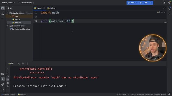Run 'main' with the play button
The height and width of the screenshot is (96, 172).
click(x=141, y=3)
